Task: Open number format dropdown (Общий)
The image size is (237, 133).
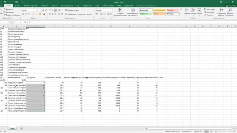Action: 111,10
